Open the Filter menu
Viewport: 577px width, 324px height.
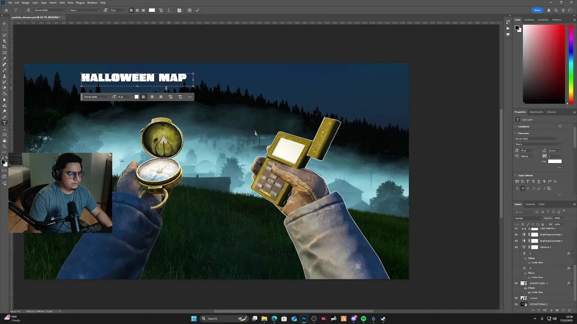62,3
